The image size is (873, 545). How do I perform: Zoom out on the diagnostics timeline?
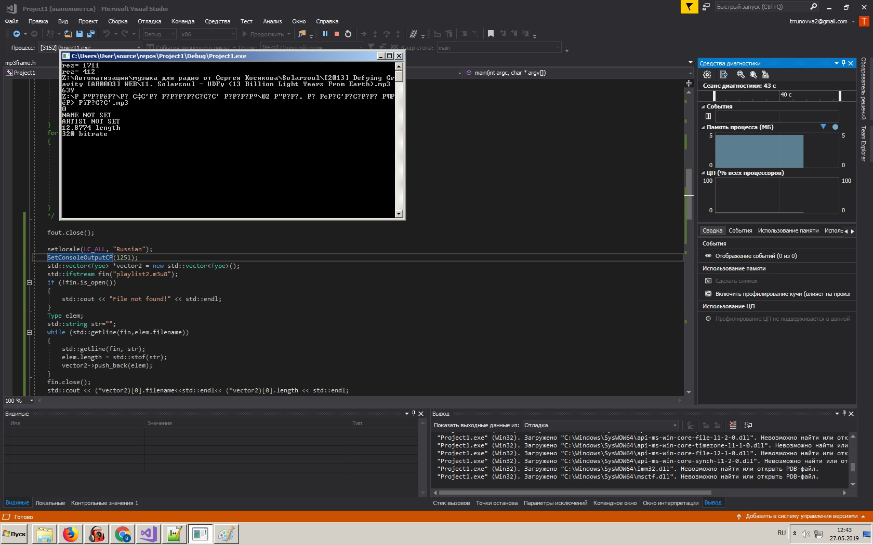753,75
